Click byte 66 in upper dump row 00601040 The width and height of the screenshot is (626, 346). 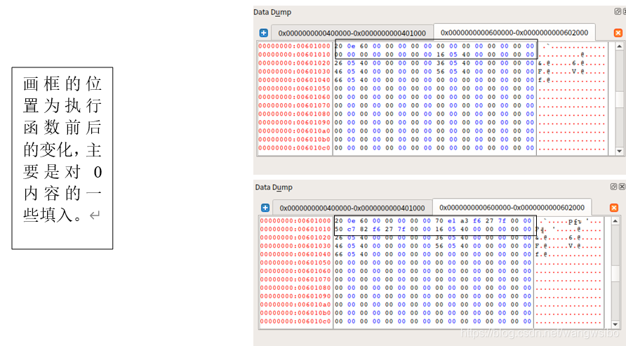[338, 80]
